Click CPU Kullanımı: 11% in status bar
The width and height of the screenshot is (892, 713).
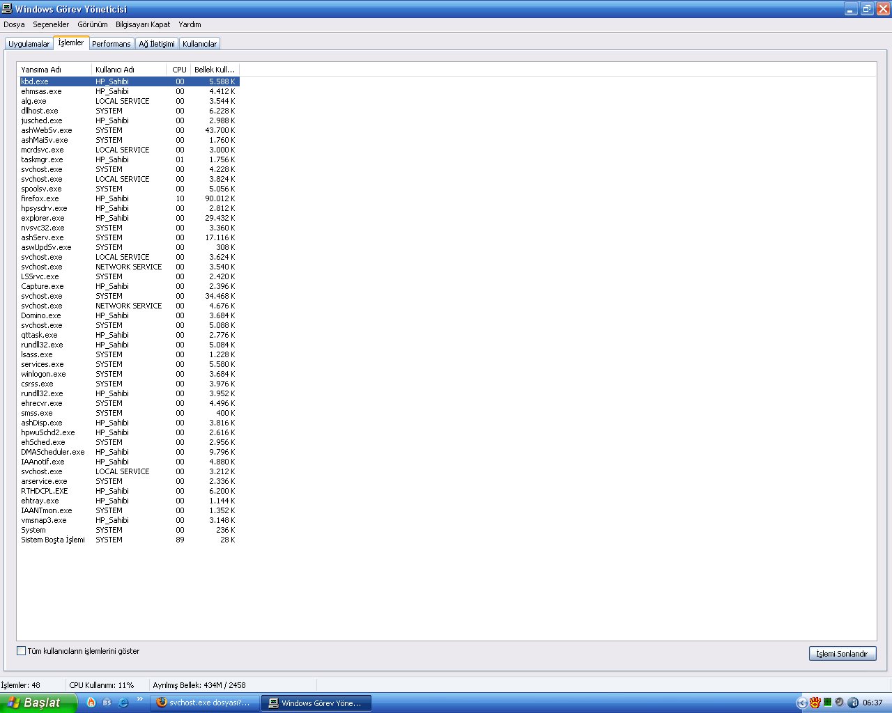102,685
